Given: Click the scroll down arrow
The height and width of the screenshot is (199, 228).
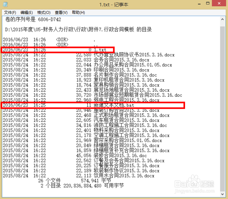Looking at the screenshot, I should [x=222, y=194].
